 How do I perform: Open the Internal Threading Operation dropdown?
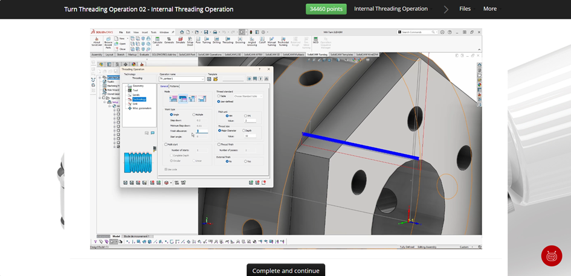click(393, 8)
